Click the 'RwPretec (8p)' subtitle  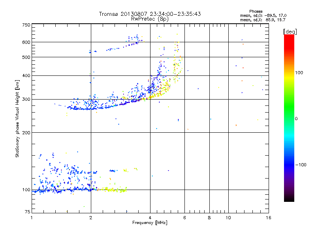[150, 19]
